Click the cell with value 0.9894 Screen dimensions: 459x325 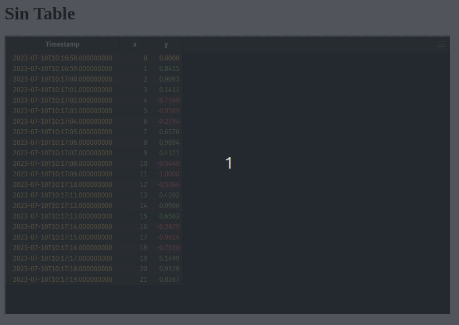pyautogui.click(x=169, y=142)
